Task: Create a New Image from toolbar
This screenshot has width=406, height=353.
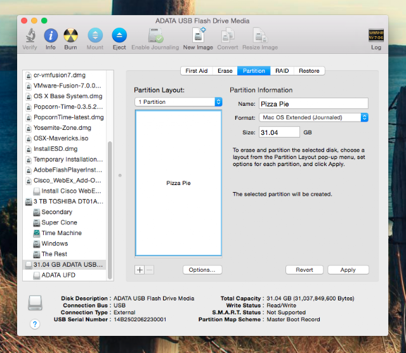Action: [x=199, y=35]
